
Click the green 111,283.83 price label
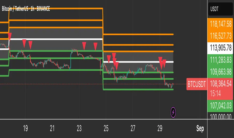coord(220,60)
